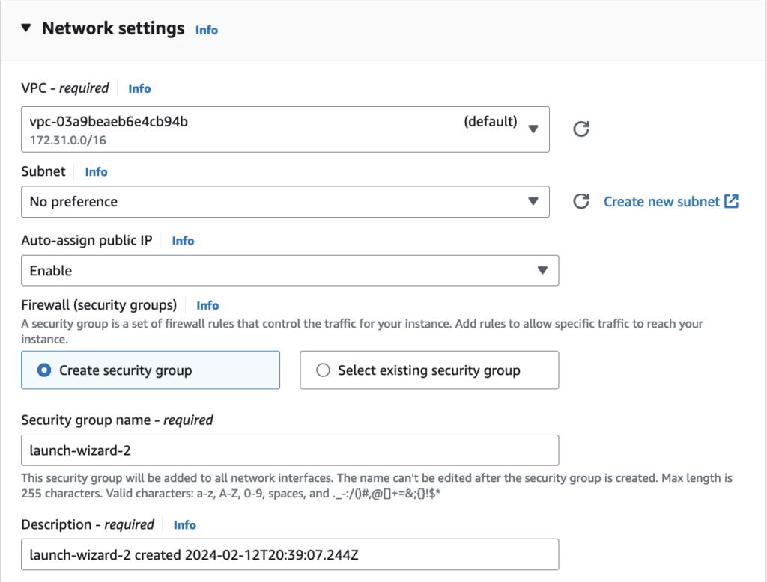Refresh the Subnet list
This screenshot has width=767, height=582.
(580, 201)
